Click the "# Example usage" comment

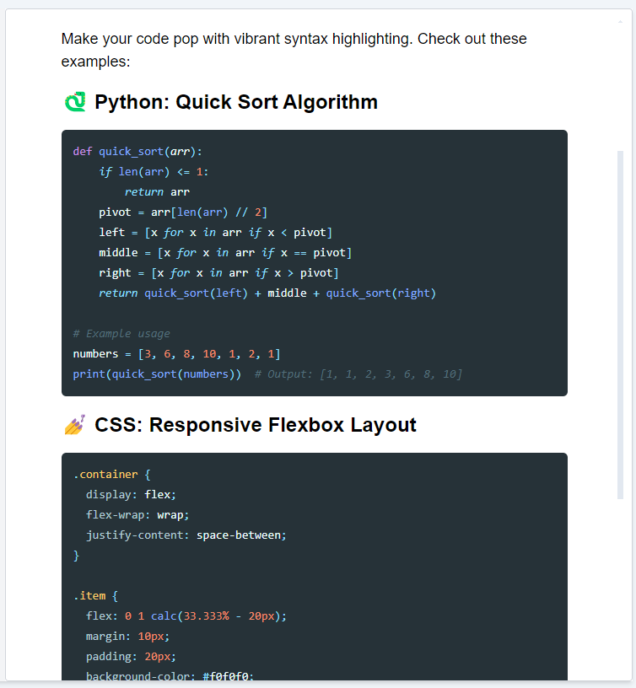121,334
